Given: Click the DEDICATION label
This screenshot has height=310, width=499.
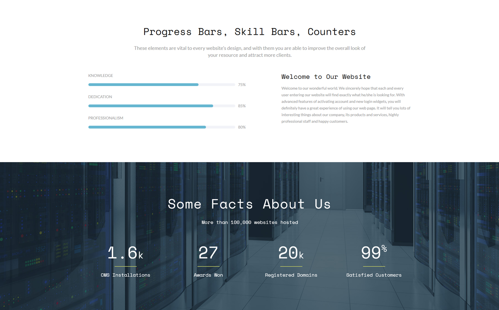Looking at the screenshot, I should 100,97.
